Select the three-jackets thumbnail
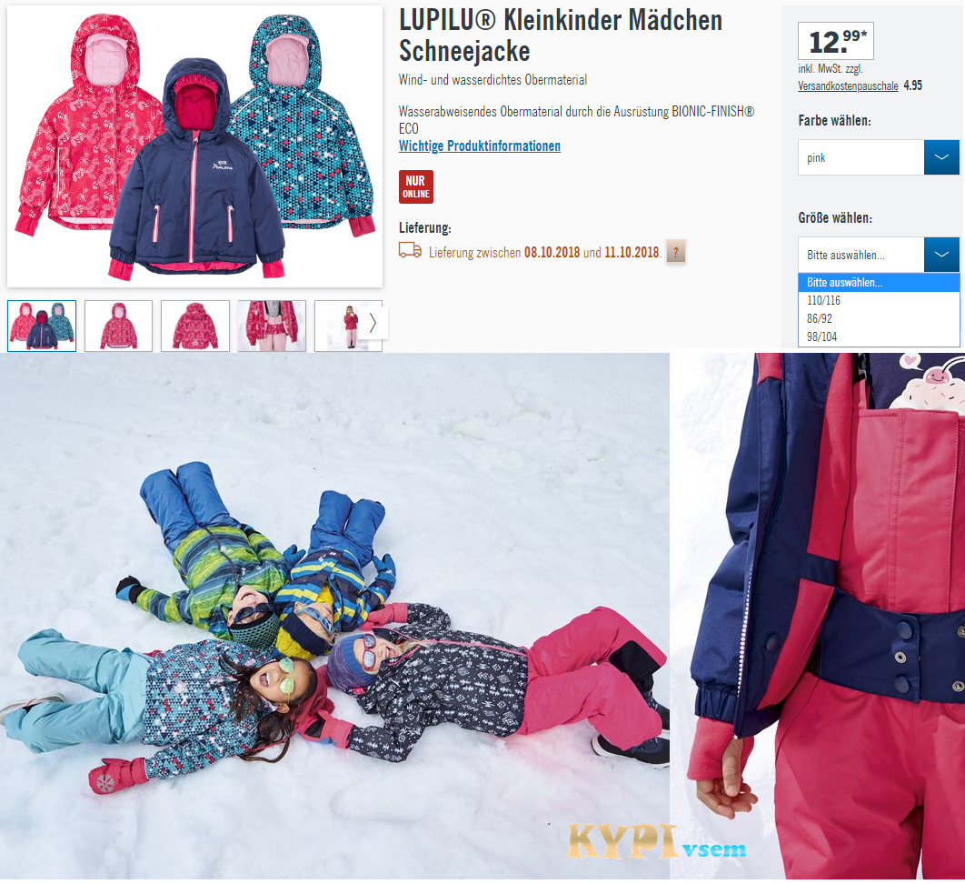The width and height of the screenshot is (965, 884). click(42, 326)
